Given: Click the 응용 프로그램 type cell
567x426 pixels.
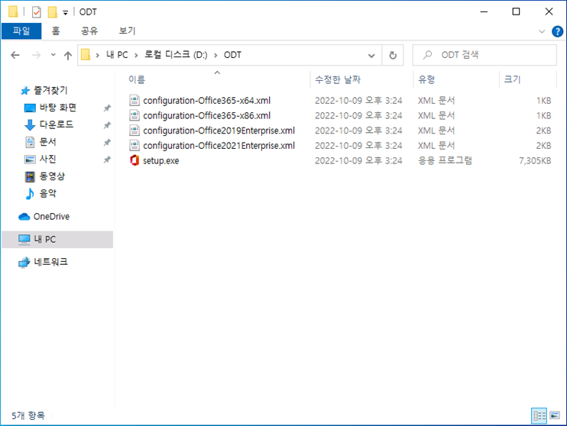Looking at the screenshot, I should pyautogui.click(x=446, y=160).
